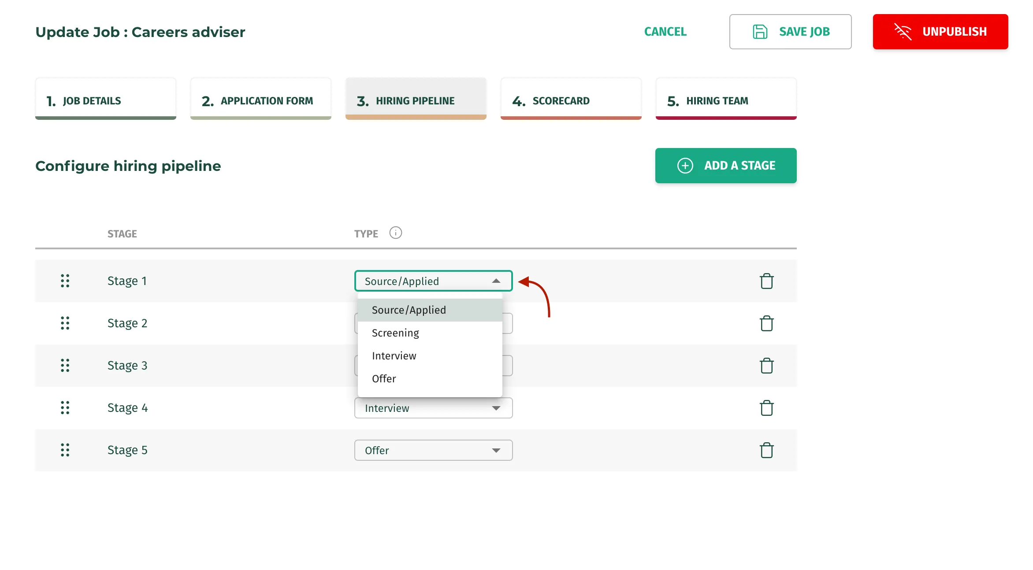Click the Stage 4 name text
Image resolution: width=1033 pixels, height=570 pixels.
pyautogui.click(x=127, y=408)
